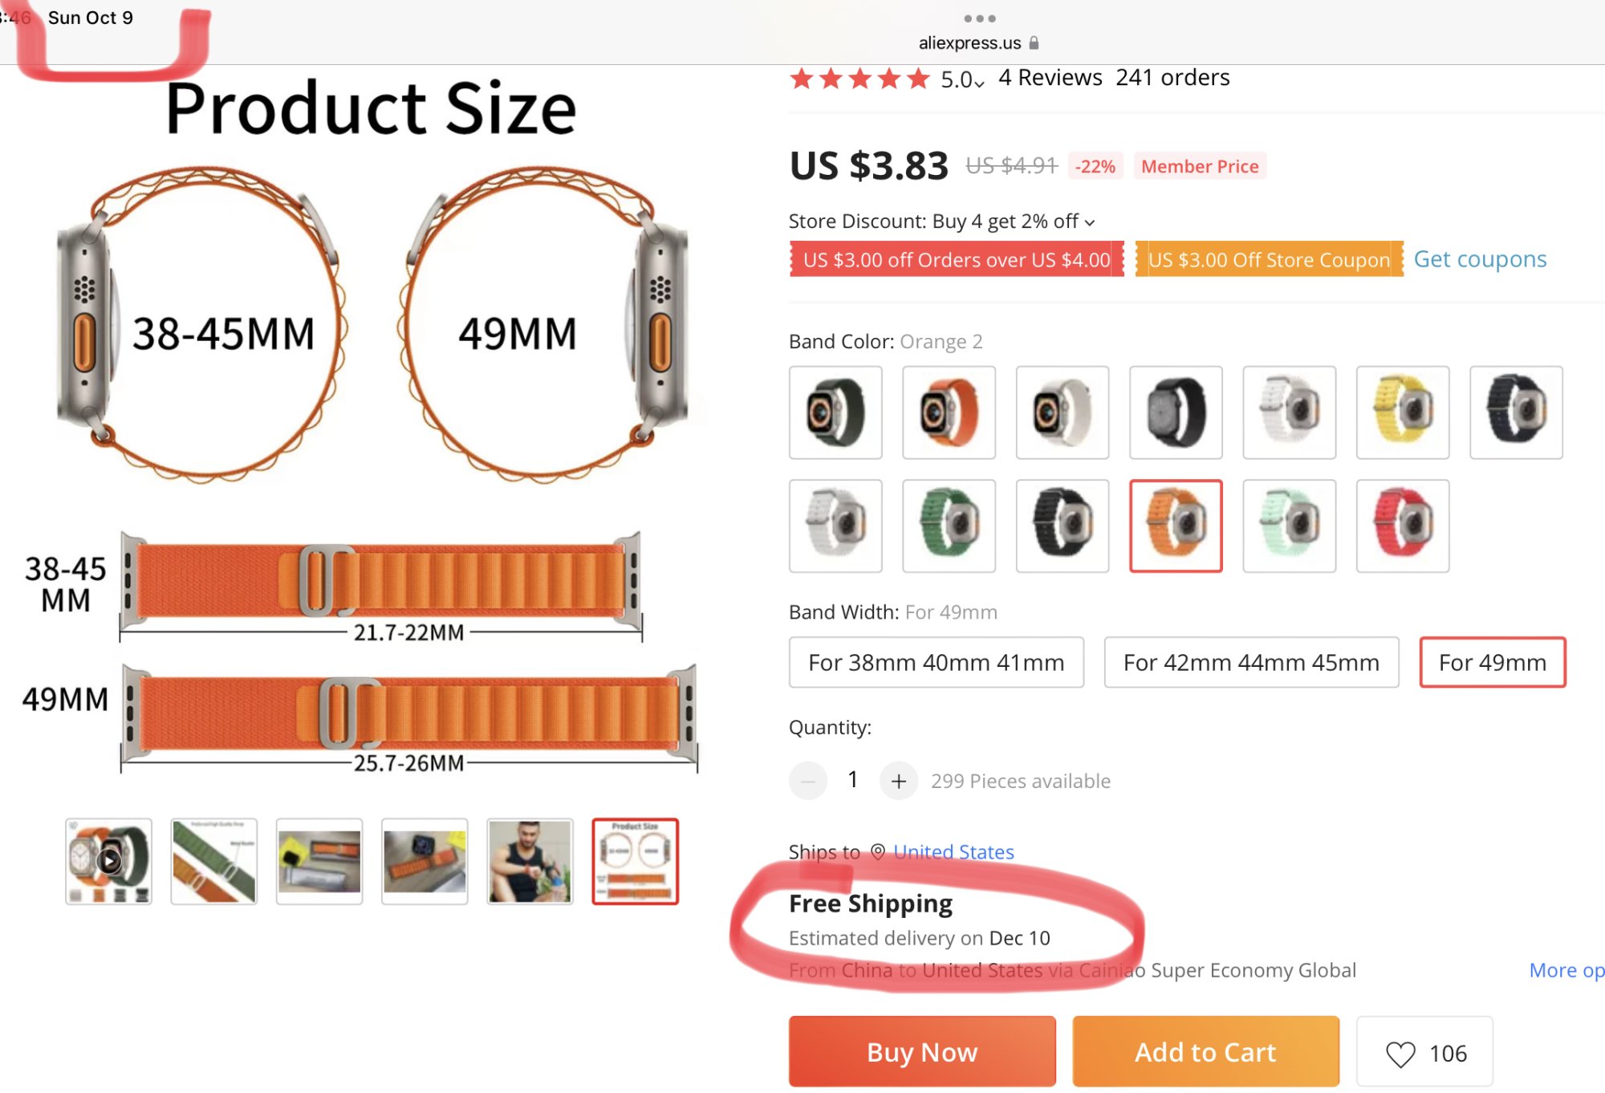Image resolution: width=1605 pixels, height=1093 pixels.
Task: Select the 'For 49mm' band width
Action: (1492, 662)
